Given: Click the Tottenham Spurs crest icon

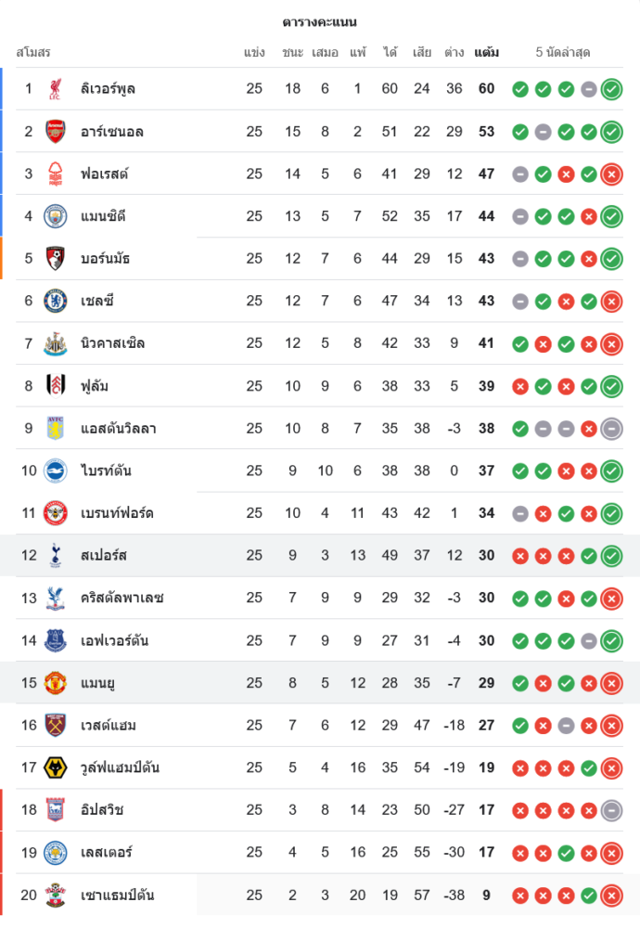Looking at the screenshot, I should coord(56,556).
